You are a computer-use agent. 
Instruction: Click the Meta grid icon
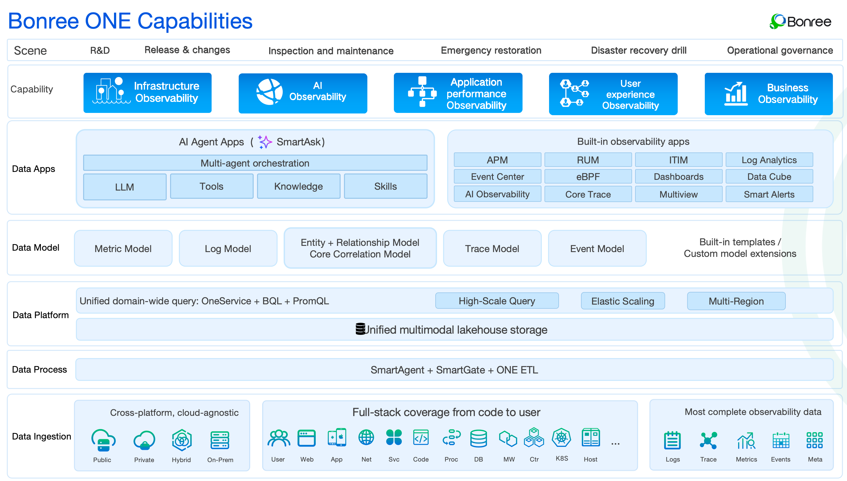tap(815, 440)
